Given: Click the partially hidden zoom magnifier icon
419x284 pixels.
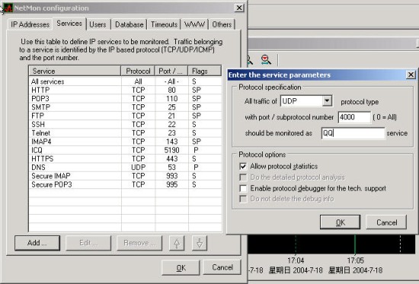Looking at the screenshot, I should pos(250,60).
